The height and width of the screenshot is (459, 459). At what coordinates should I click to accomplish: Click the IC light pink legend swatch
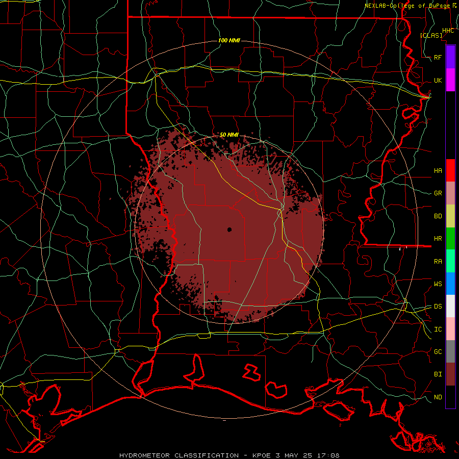tap(450, 329)
